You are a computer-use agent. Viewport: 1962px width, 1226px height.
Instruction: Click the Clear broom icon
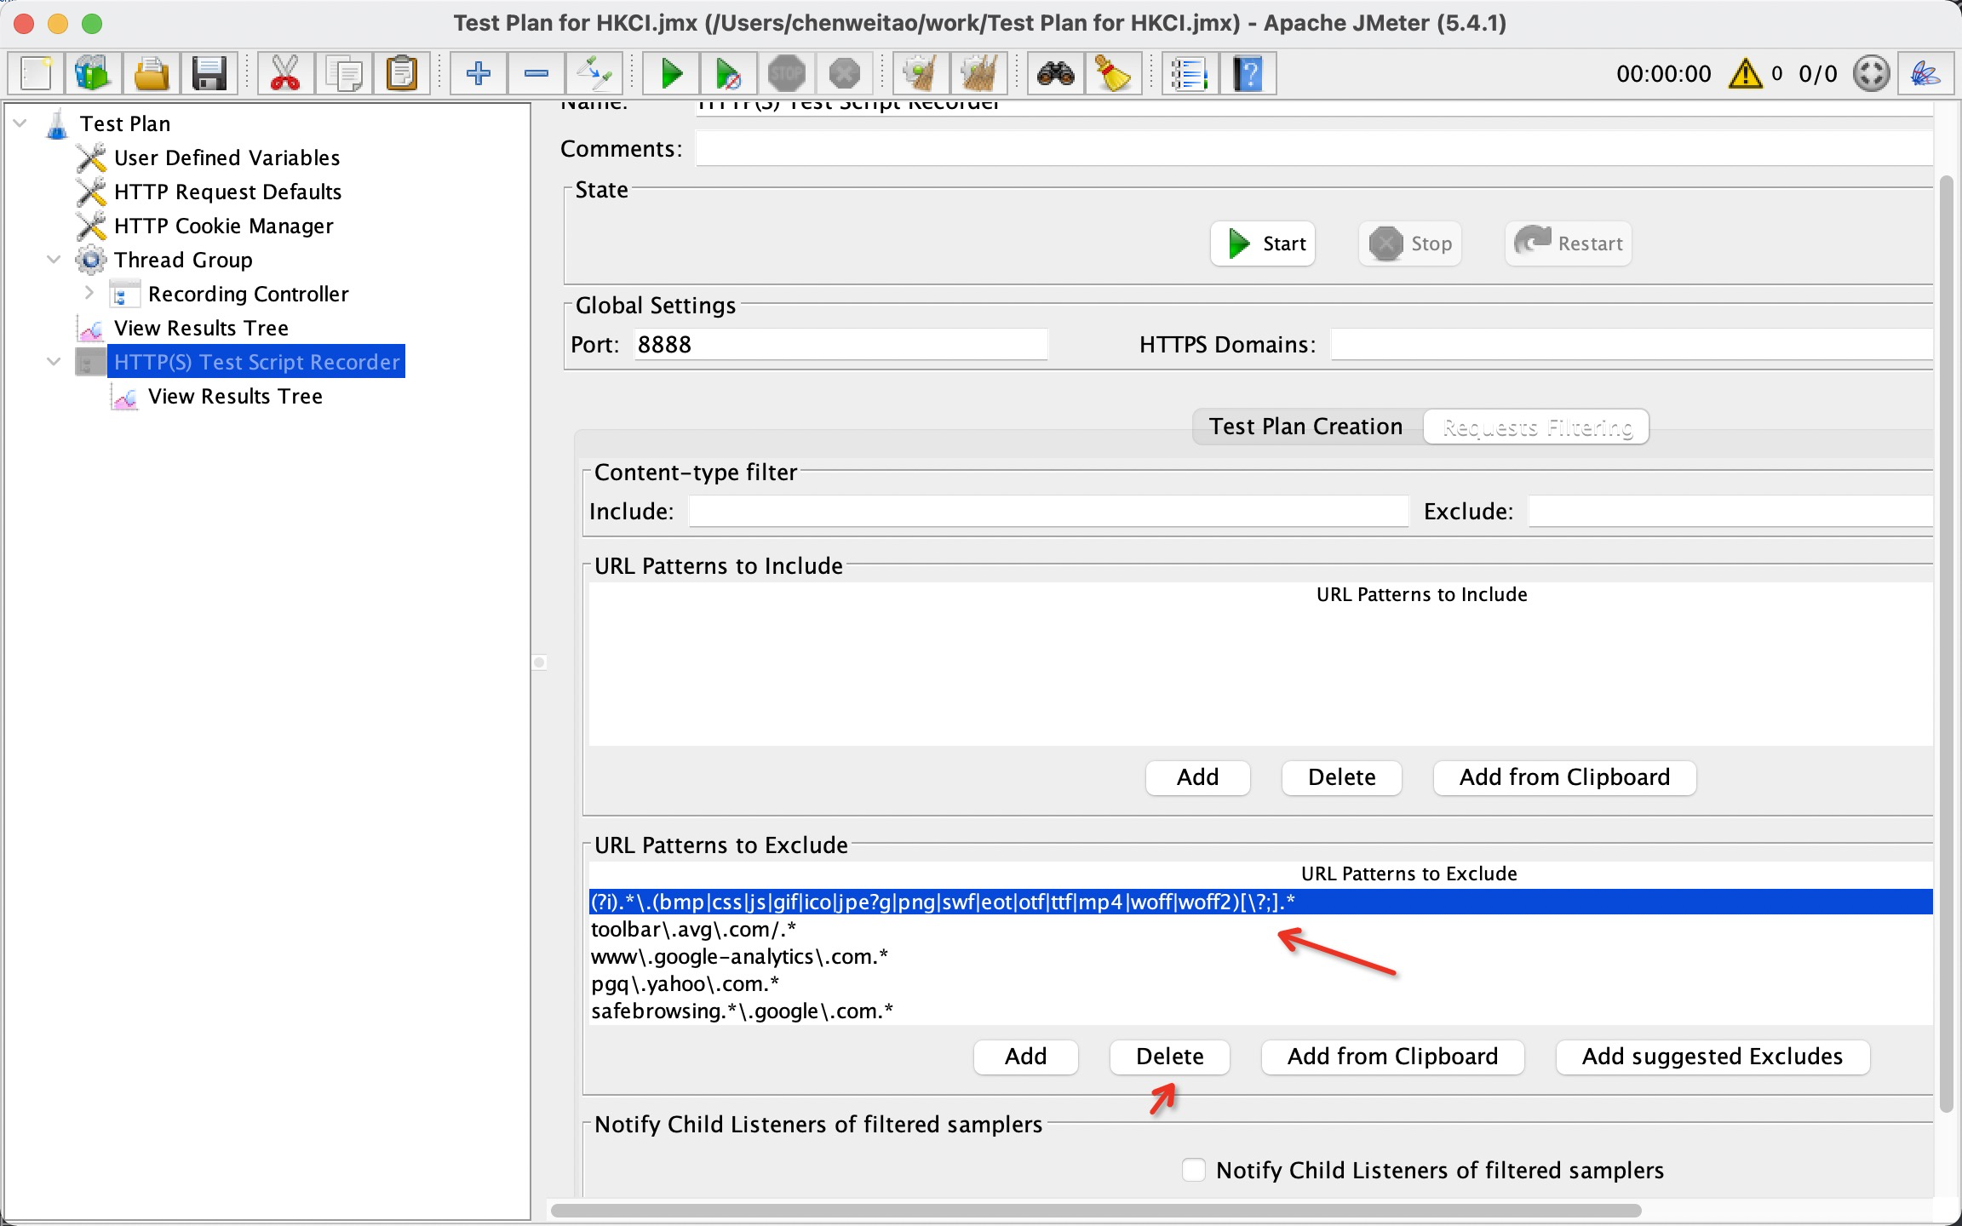point(921,73)
